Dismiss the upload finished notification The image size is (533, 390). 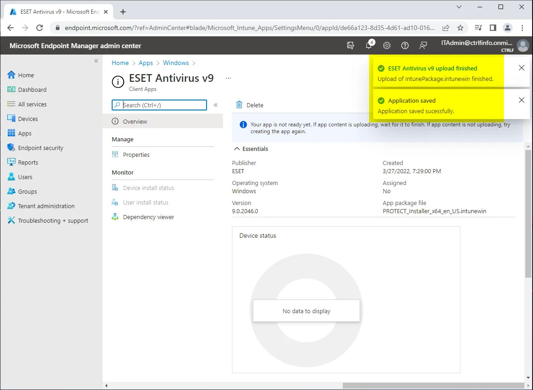pyautogui.click(x=522, y=68)
